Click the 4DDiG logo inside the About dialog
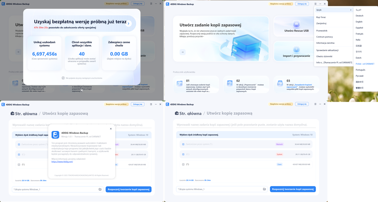Viewport: 378px width, 202px height. (55, 135)
